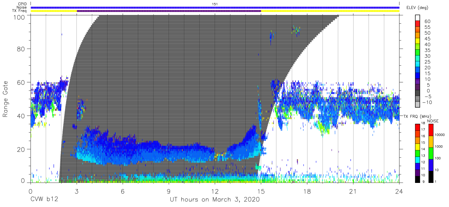
Task: Click the purple segment of TX Freq bar
Action: point(169,11)
